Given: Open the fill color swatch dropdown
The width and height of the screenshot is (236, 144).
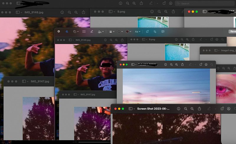Looking at the screenshot, I should [128, 31].
